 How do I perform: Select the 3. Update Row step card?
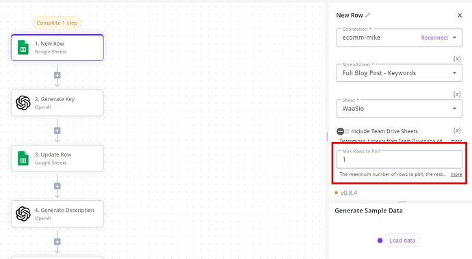point(57,159)
